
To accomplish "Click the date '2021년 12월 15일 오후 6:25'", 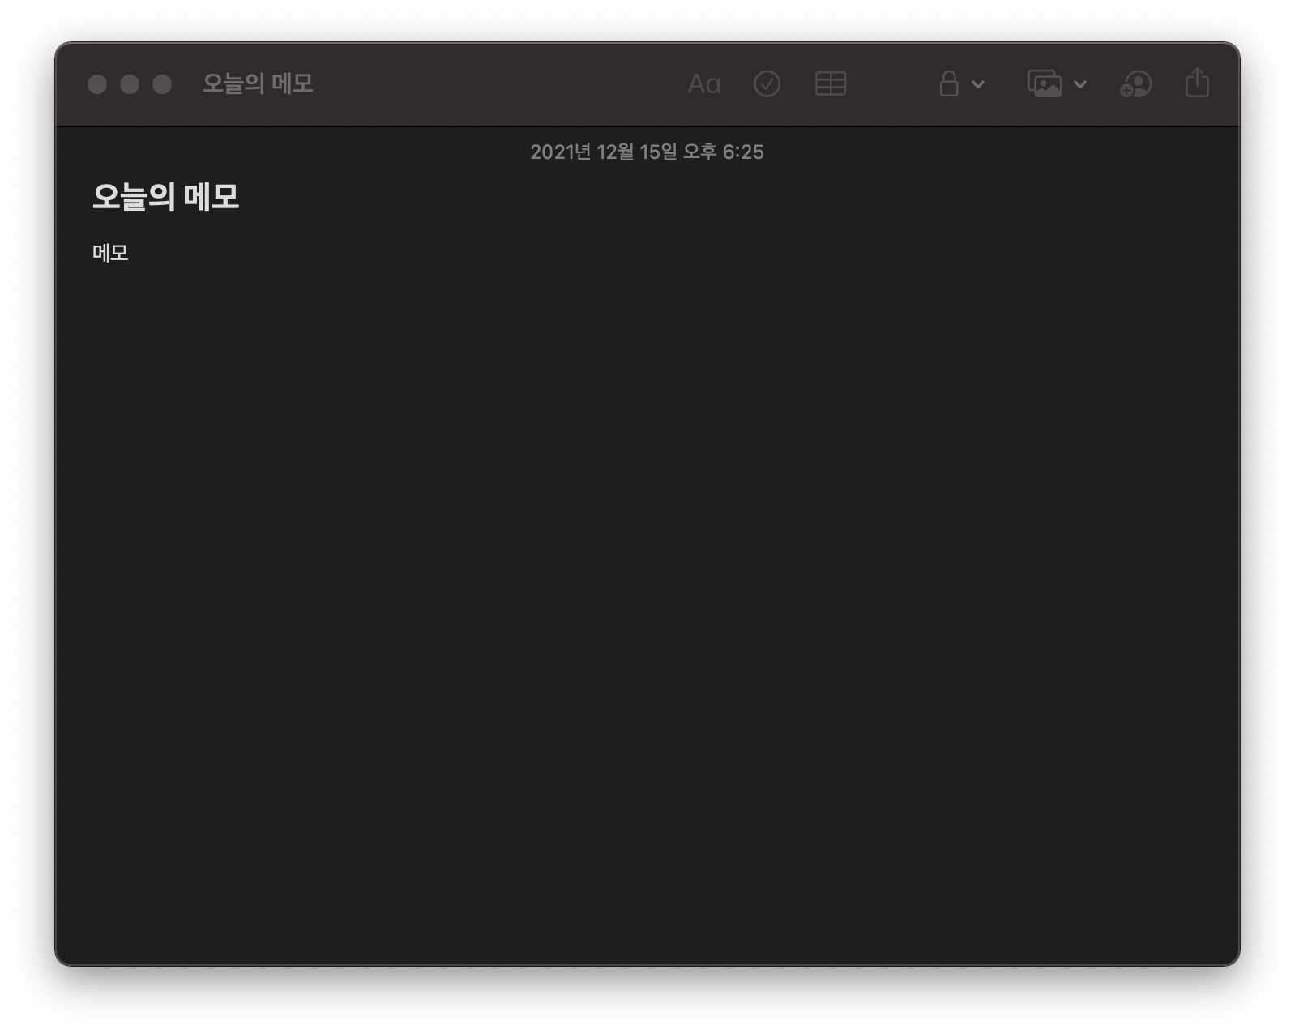I will click(647, 152).
